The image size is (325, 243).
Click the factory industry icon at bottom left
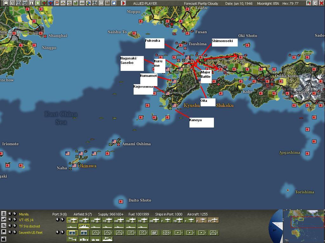(x=3, y=240)
